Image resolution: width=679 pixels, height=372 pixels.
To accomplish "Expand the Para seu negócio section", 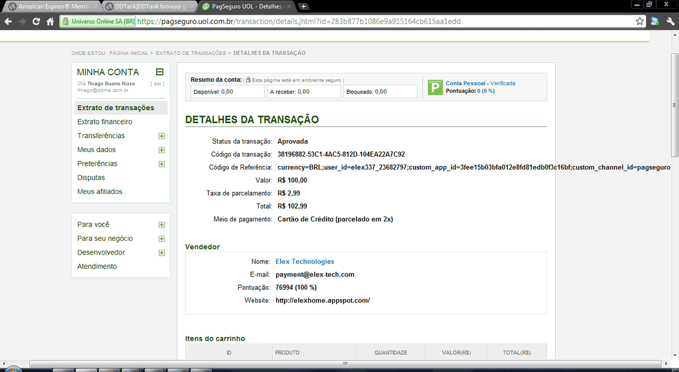I will (x=161, y=239).
